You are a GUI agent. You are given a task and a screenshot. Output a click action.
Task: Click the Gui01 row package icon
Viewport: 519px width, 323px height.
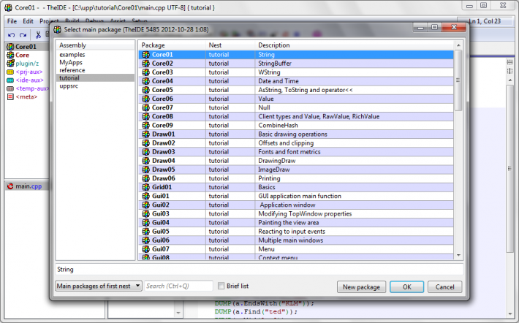tap(145, 196)
